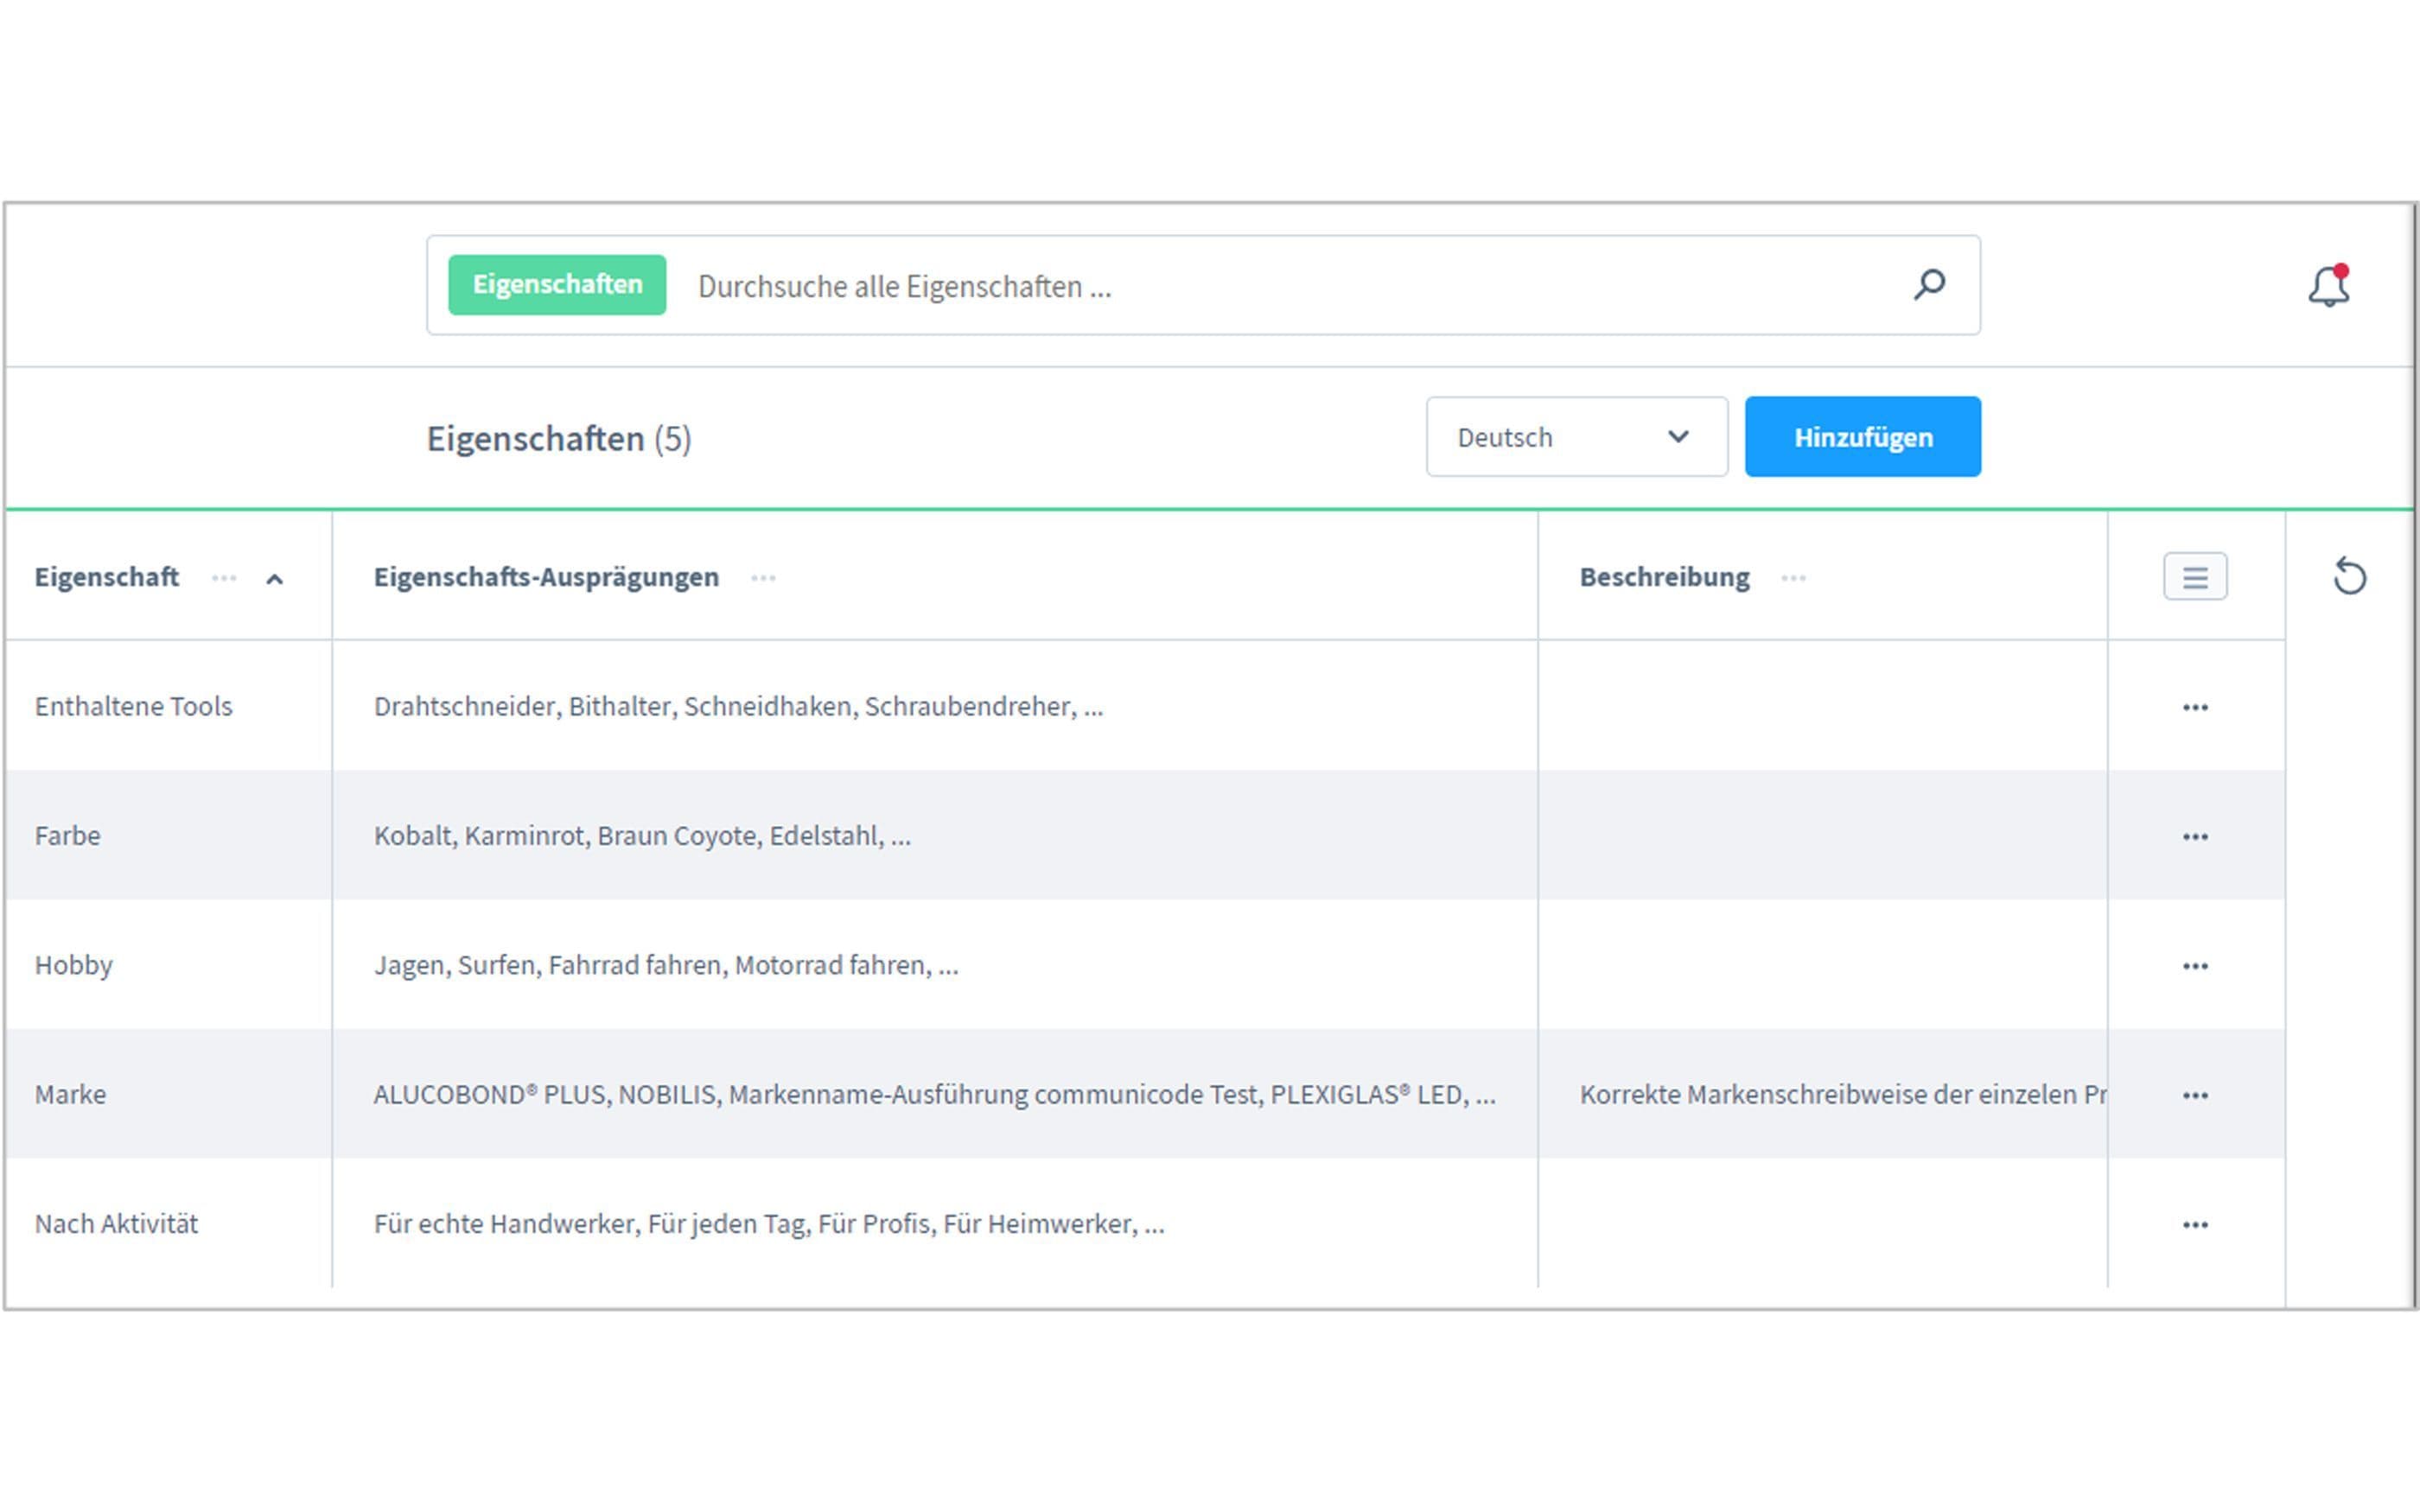This screenshot has width=2420, height=1512.
Task: Select the Farbe property entry
Action: (68, 835)
